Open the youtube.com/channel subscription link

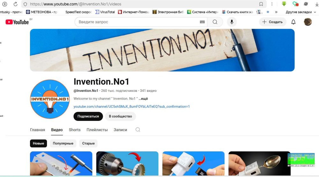(131, 107)
